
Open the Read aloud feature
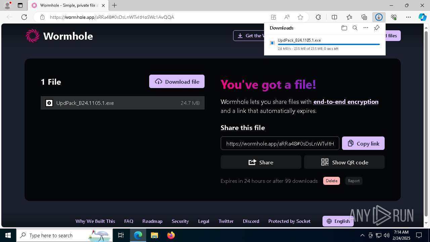tap(287, 17)
